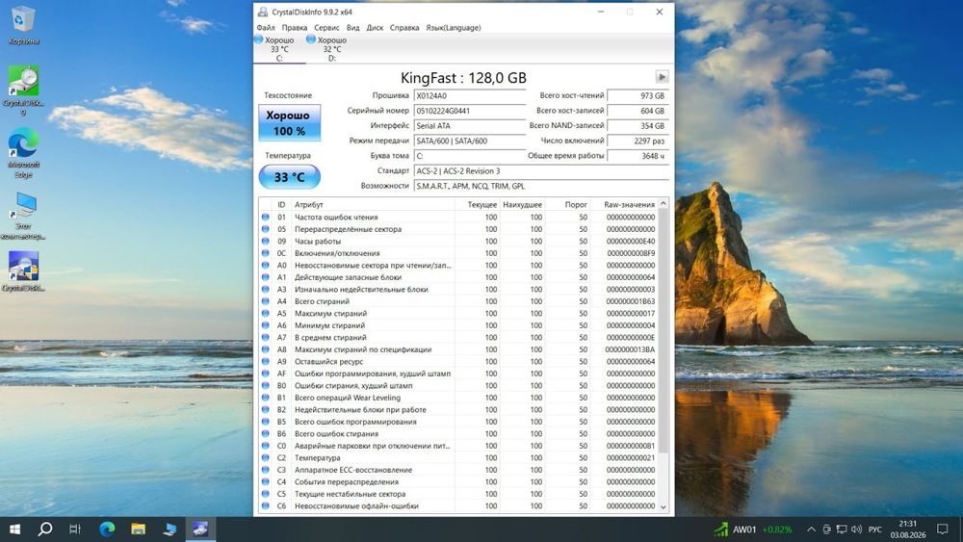Click the next disk arrow button
Screen dimensions: 963x542
[662, 77]
